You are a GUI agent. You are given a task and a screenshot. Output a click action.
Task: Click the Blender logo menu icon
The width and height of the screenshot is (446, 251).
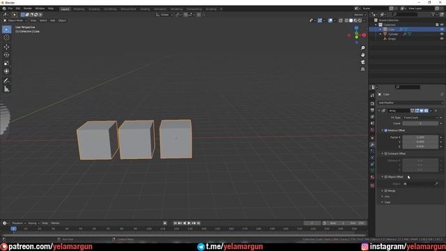(x=4, y=9)
